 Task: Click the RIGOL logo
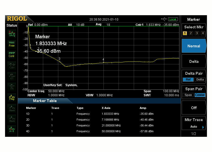tap(17, 19)
